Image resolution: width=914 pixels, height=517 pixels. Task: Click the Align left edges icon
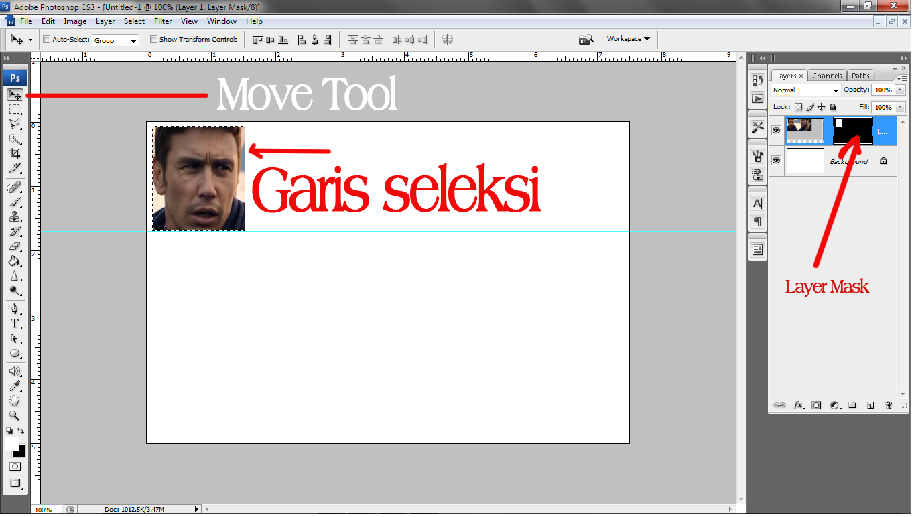pos(302,40)
